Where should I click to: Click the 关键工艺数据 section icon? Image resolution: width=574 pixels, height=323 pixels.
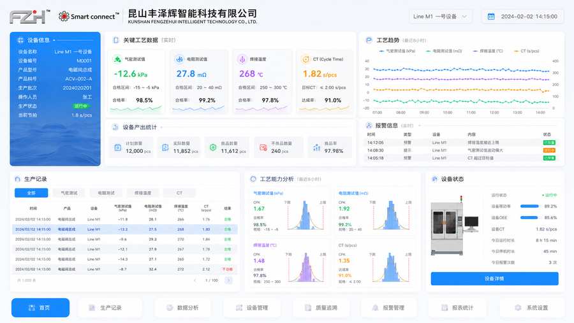point(115,40)
